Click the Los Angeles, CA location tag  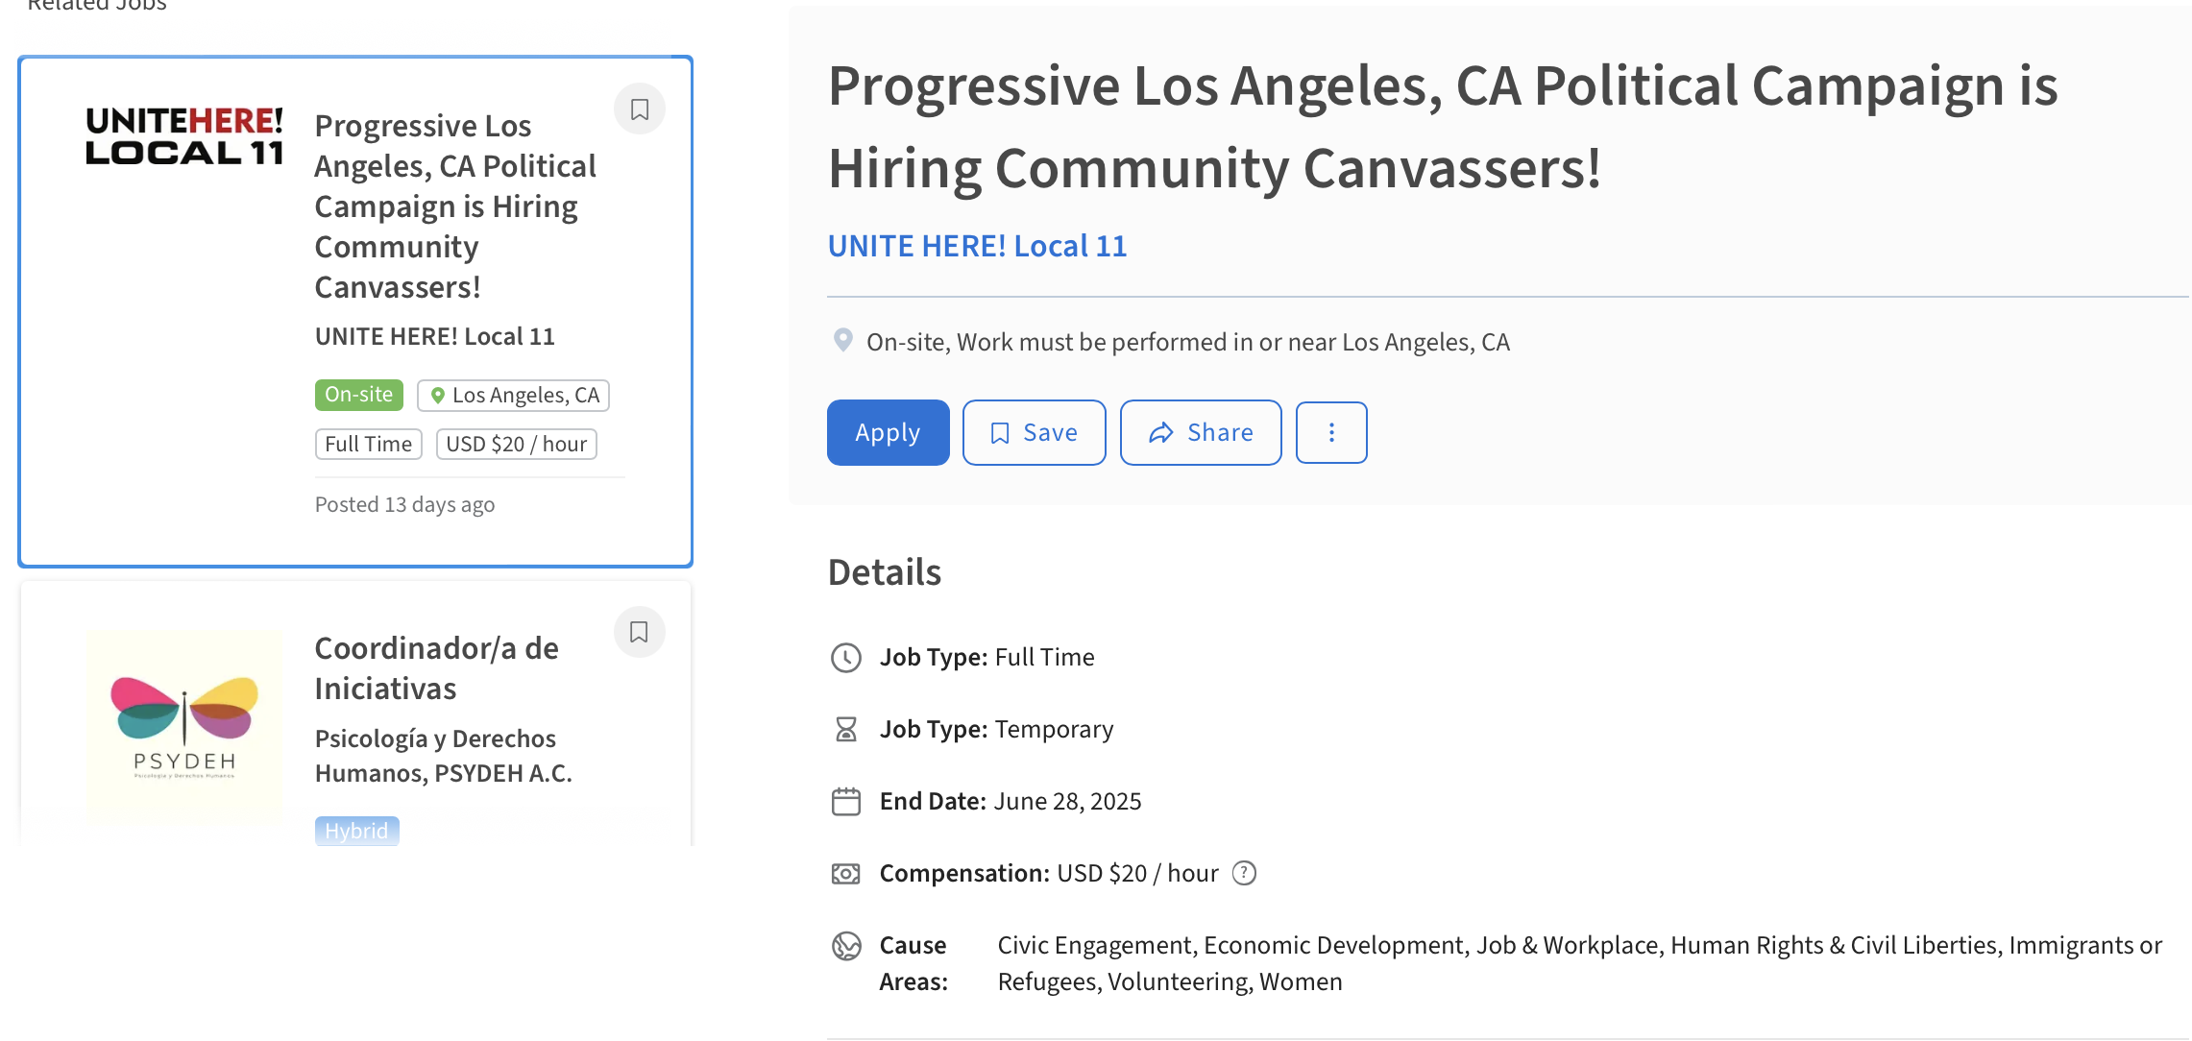pos(514,396)
